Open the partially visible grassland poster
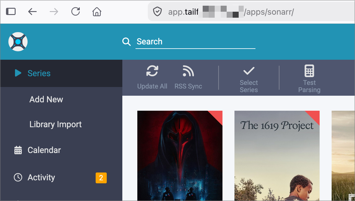 (x=343, y=156)
